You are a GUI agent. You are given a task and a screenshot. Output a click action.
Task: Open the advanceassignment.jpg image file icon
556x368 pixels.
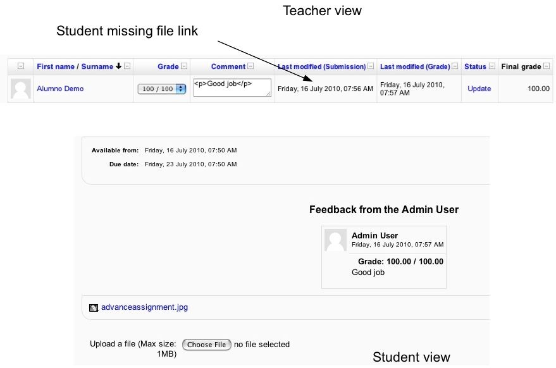pos(94,307)
